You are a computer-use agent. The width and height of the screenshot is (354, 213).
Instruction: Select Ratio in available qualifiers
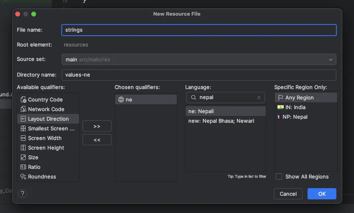click(x=48, y=167)
